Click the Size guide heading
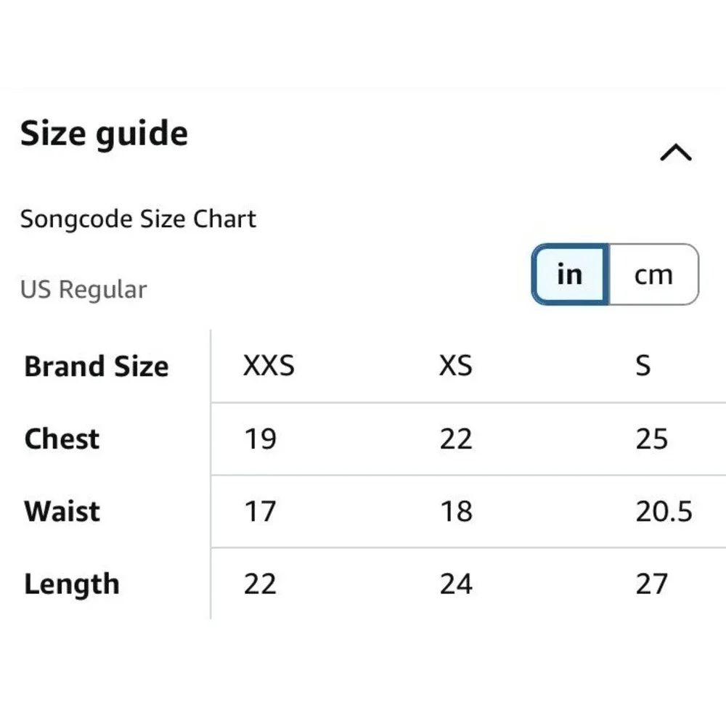This screenshot has width=726, height=726. [x=104, y=134]
